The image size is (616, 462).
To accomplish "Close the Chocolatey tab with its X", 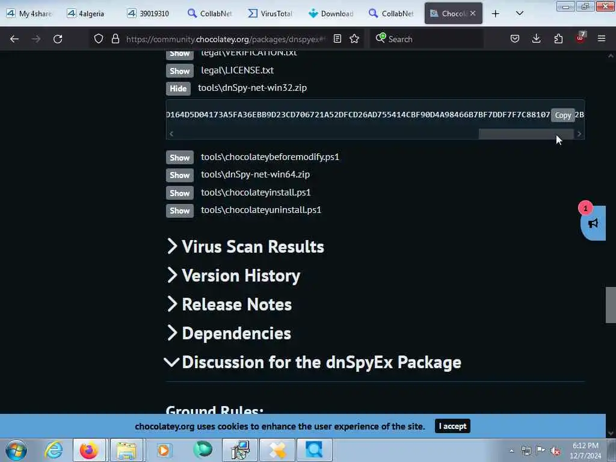I will tap(473, 13).
